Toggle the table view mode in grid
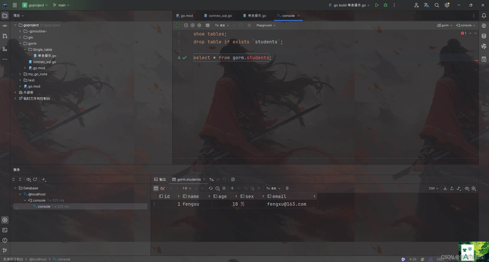This screenshot has width=489, height=262. pyautogui.click(x=156, y=188)
